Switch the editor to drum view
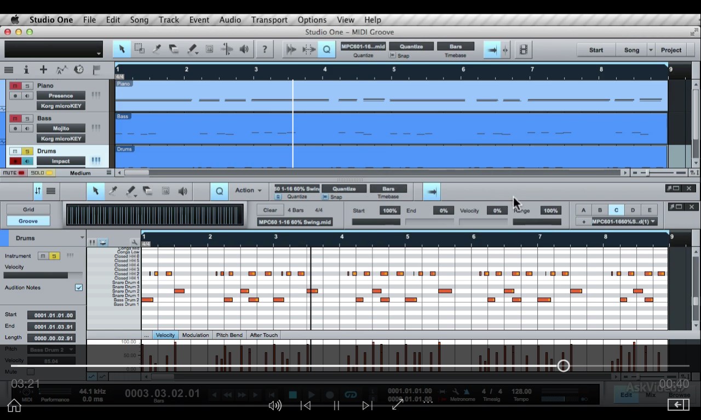Screen dimensions: 701x420 click(x=103, y=242)
